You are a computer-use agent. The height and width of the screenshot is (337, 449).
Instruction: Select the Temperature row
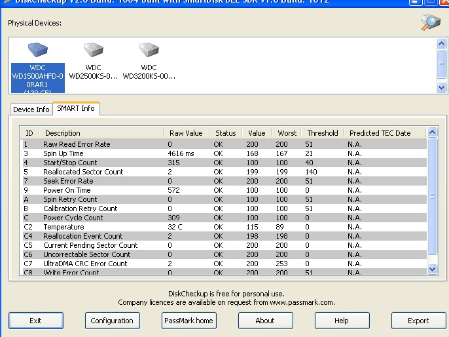pos(224,227)
